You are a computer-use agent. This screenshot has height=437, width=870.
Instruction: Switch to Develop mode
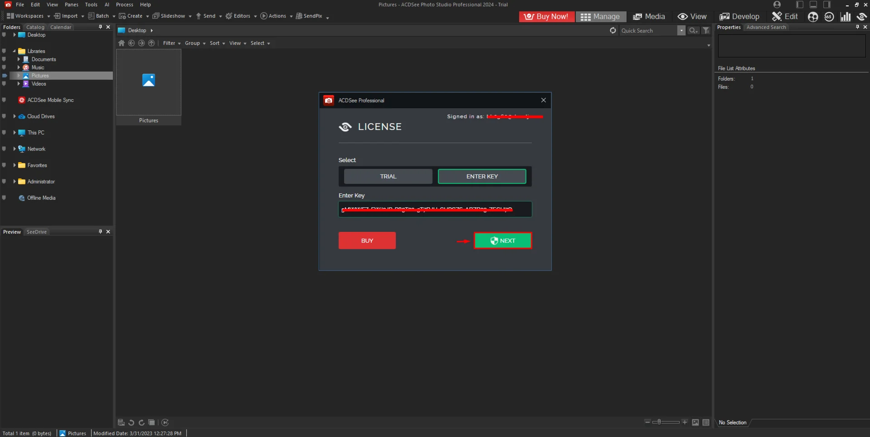click(739, 17)
